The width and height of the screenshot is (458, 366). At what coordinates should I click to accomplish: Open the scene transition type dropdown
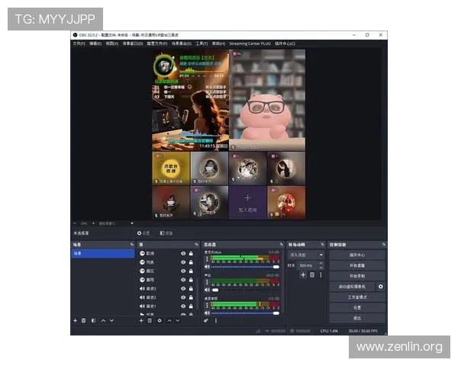(x=305, y=254)
